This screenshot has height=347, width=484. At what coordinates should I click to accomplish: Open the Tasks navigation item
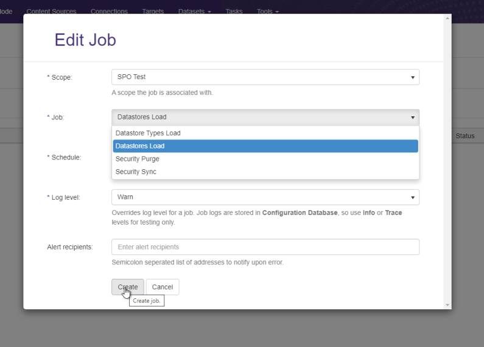(234, 12)
